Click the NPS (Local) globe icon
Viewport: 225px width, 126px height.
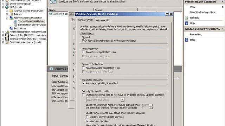[7, 7]
